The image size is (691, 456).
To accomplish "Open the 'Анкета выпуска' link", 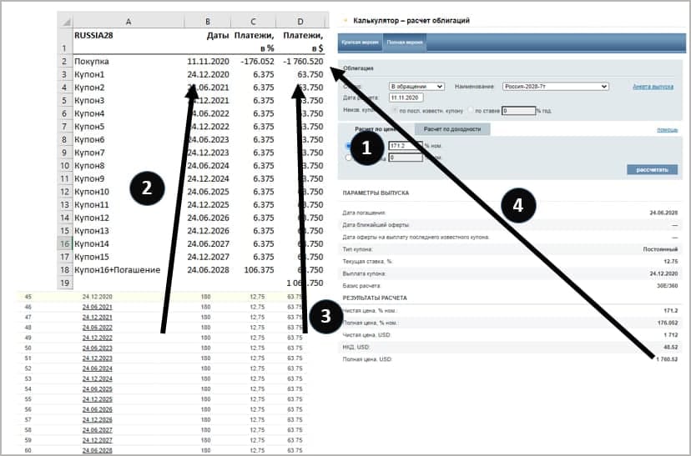I will pos(652,86).
